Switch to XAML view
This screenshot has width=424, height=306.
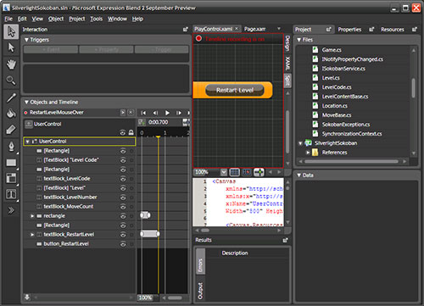(287, 64)
